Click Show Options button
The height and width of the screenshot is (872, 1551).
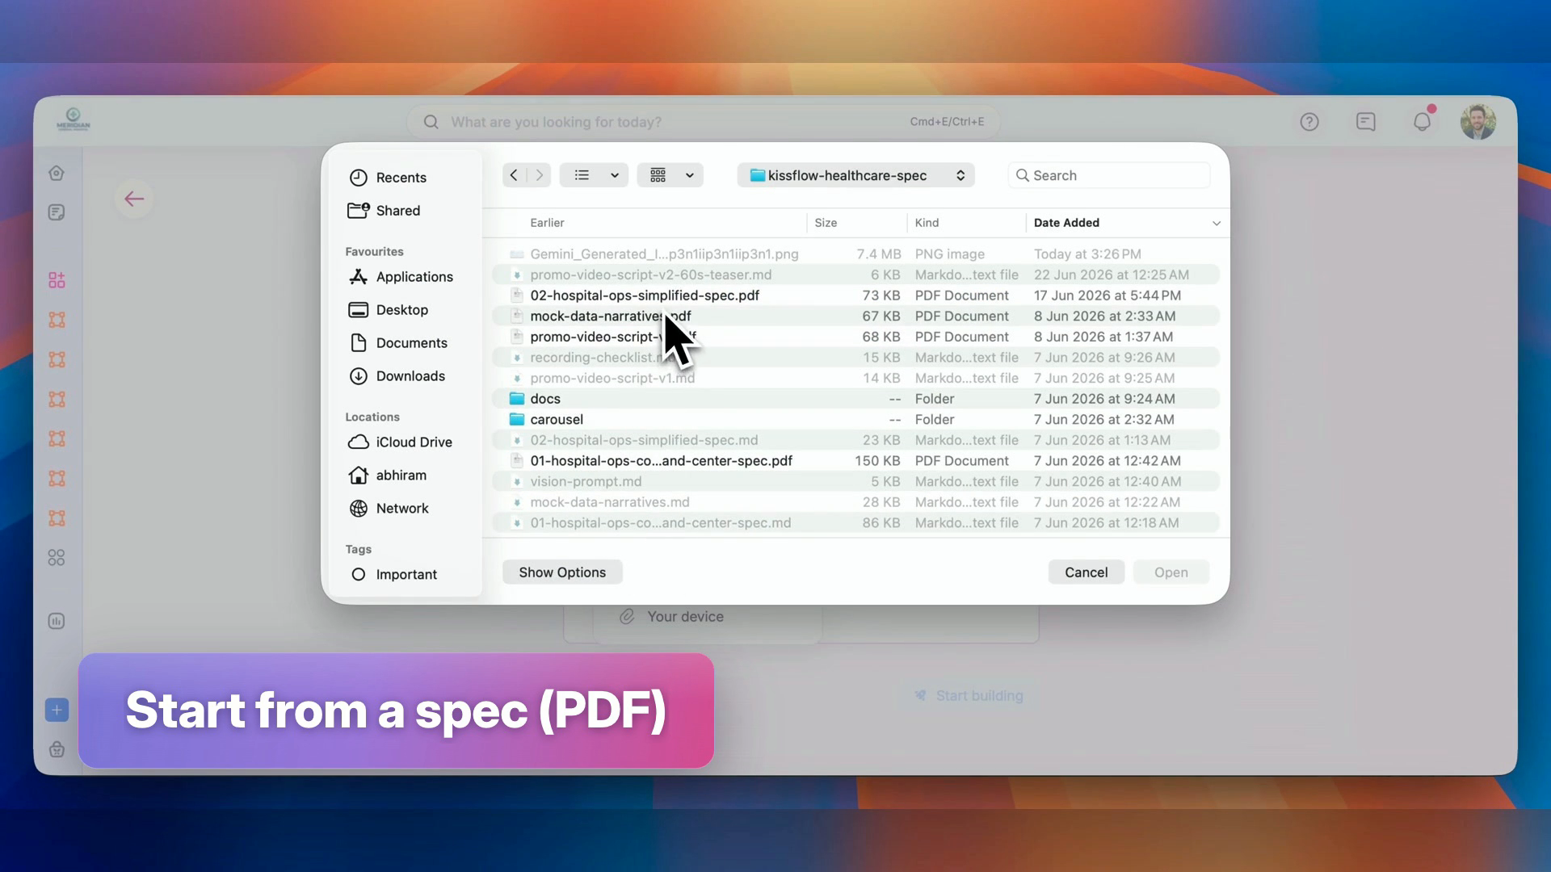pos(562,572)
